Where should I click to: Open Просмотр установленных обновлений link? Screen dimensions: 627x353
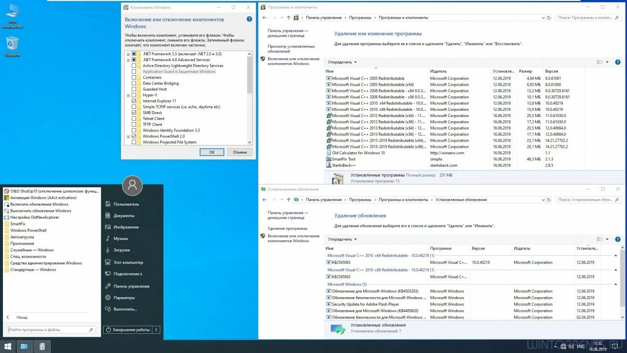[x=291, y=49]
